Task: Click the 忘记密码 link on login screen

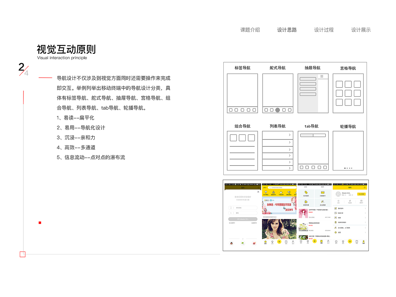Action: point(232,223)
